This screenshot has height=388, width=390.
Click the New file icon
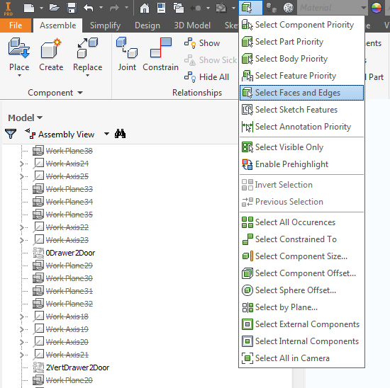(x=29, y=8)
